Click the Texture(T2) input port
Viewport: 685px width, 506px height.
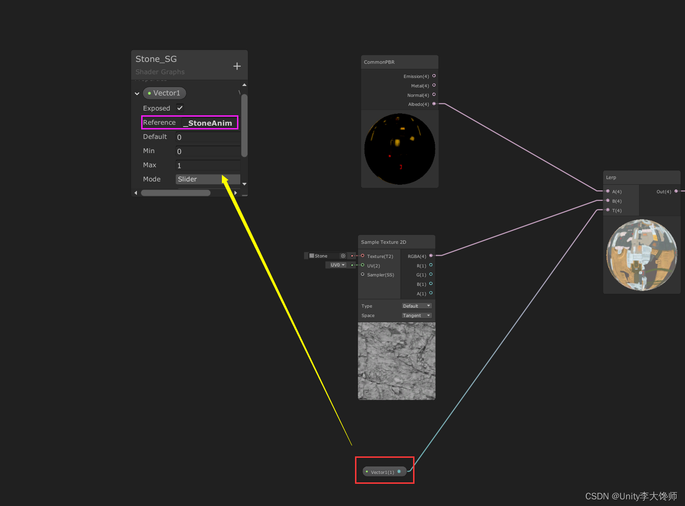coord(363,256)
